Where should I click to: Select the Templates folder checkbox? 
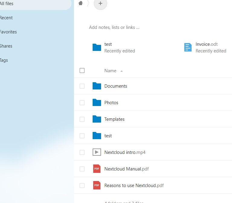click(82, 119)
